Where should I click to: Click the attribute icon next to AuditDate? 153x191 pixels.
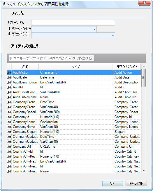click(x=9, y=77)
